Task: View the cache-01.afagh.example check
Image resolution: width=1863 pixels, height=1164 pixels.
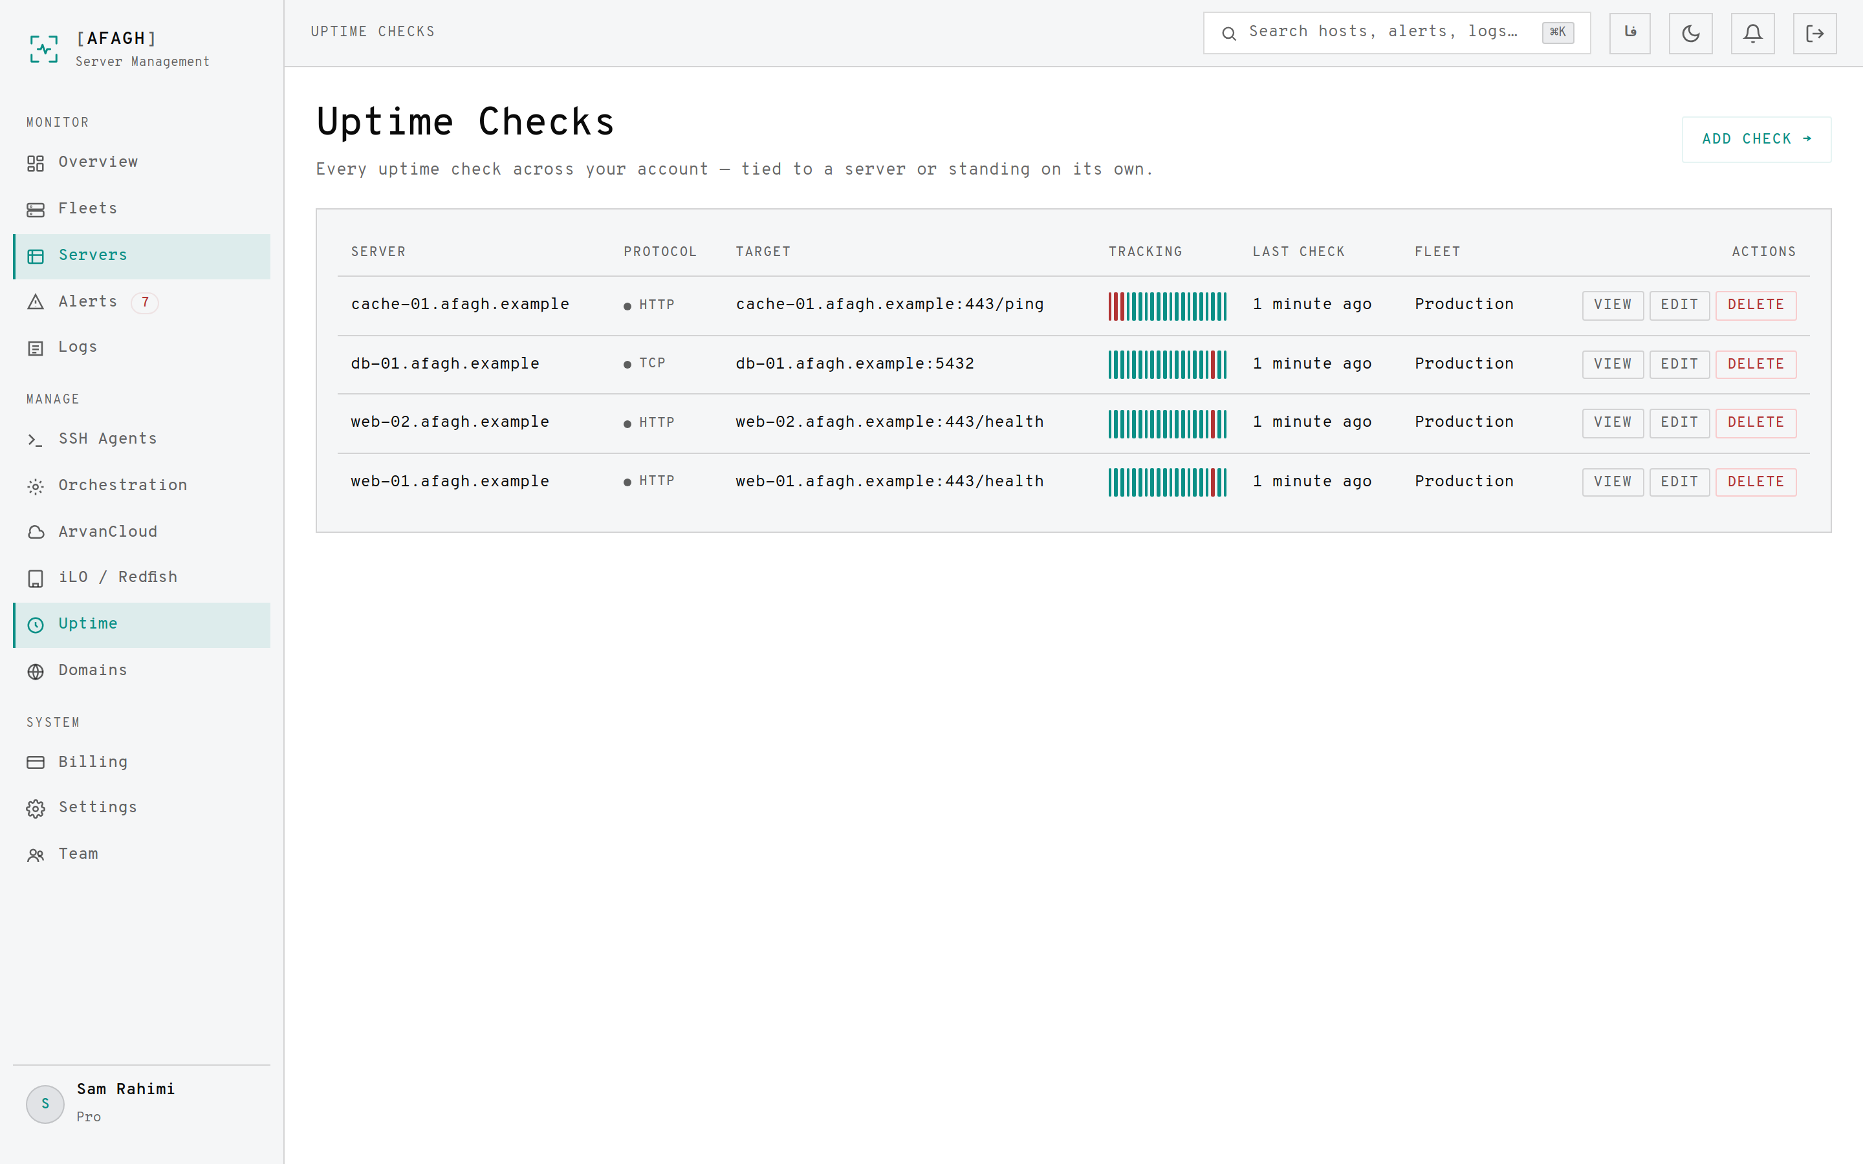Action: coord(1613,305)
